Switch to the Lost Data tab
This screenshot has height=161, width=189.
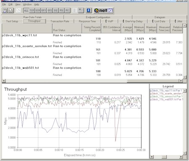click(x=159, y=21)
